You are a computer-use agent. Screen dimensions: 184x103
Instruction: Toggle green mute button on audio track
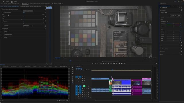pyautogui.click(x=84, y=86)
